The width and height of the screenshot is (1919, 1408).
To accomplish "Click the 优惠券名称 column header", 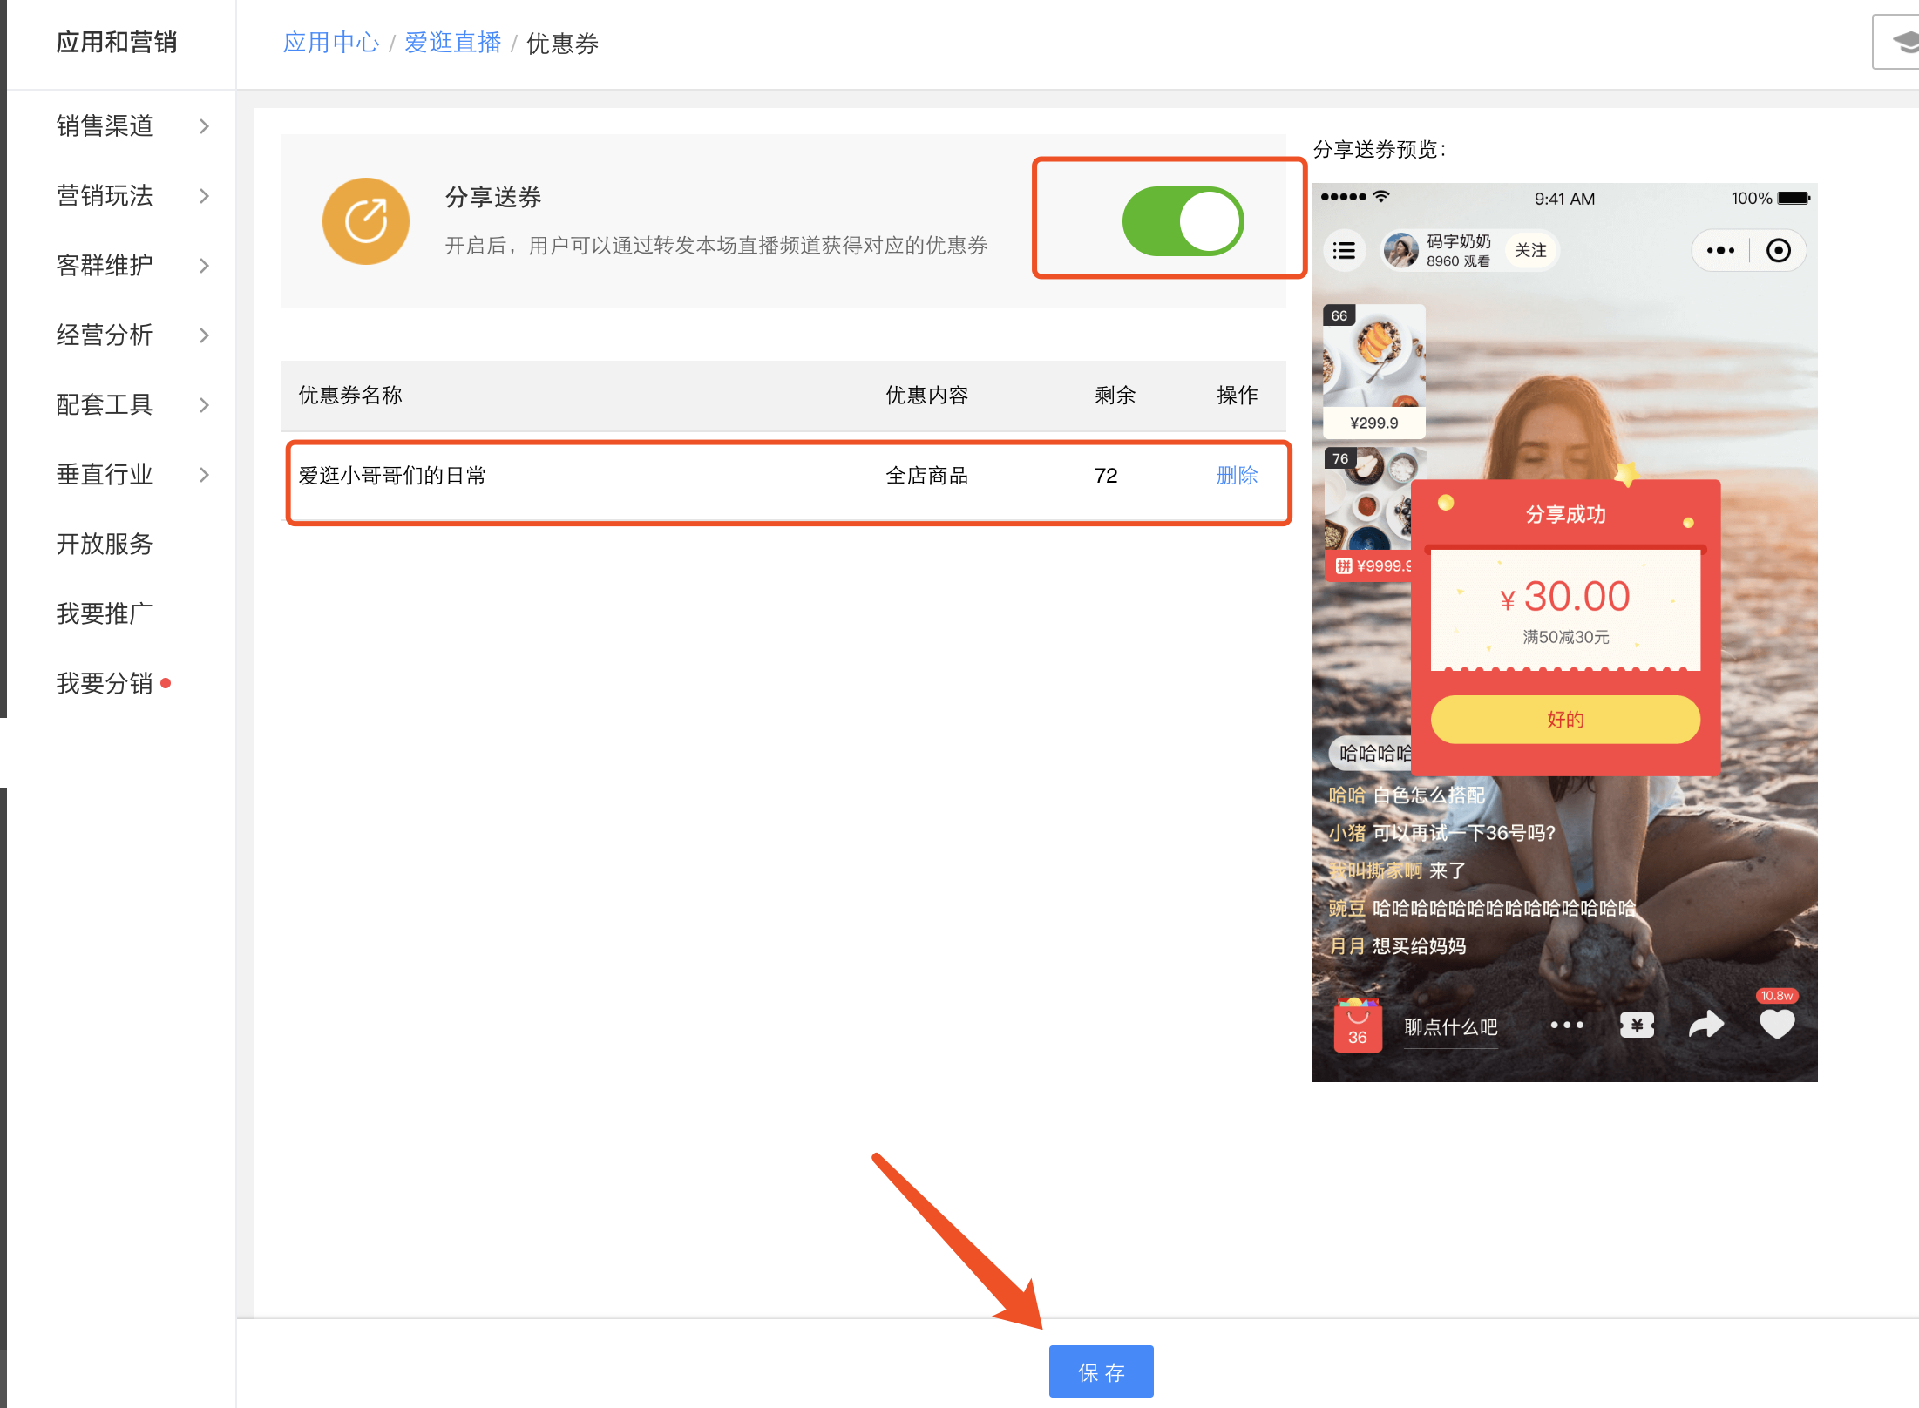I will pyautogui.click(x=350, y=396).
